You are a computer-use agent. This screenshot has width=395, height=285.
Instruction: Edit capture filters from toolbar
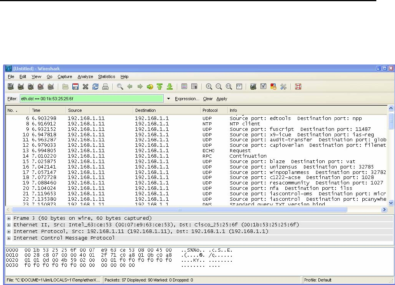tap(253, 87)
